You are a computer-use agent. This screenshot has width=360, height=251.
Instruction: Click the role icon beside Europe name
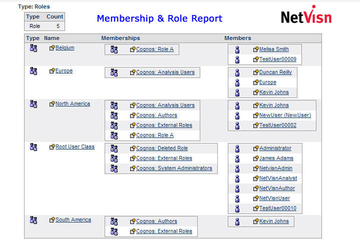[34, 71]
